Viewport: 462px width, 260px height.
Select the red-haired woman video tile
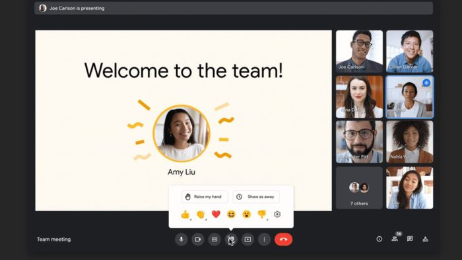360,97
